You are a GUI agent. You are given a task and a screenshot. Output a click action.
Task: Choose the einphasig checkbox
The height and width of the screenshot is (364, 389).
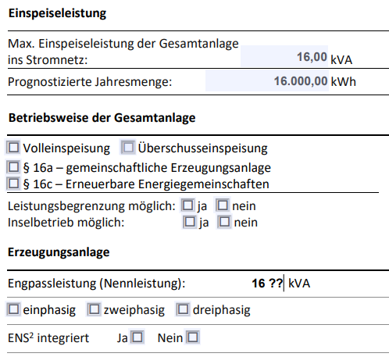click(x=13, y=309)
